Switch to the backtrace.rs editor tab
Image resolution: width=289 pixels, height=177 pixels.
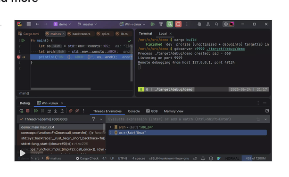coord(79,34)
